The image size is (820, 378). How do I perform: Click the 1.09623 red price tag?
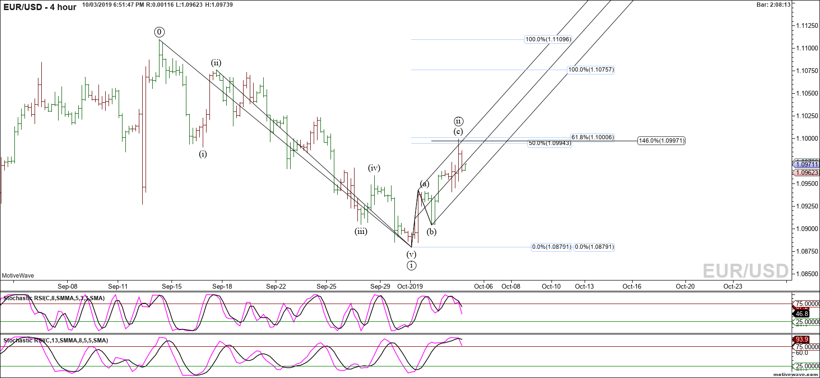pos(807,172)
